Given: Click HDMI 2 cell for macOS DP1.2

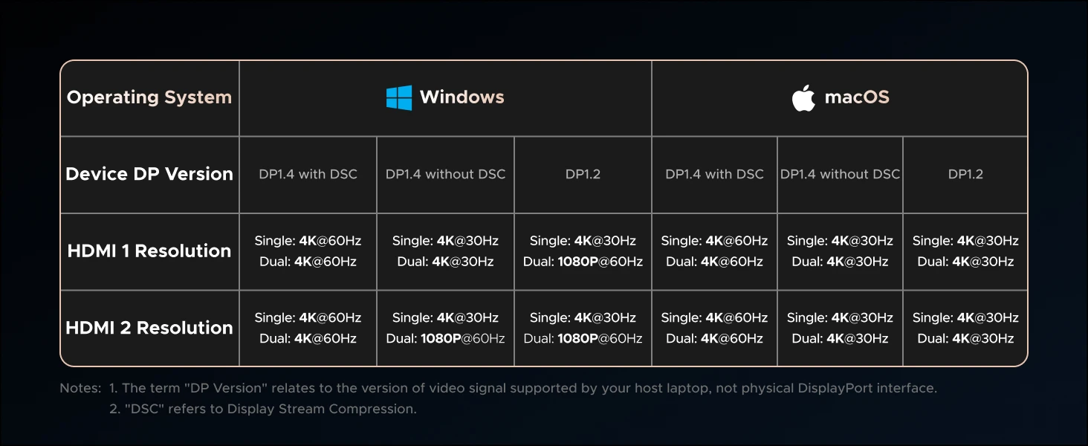Looking at the screenshot, I should click(x=965, y=328).
